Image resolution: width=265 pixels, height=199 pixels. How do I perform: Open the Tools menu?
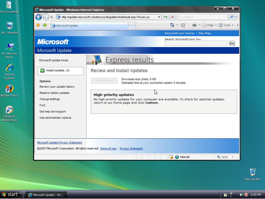click(226, 25)
